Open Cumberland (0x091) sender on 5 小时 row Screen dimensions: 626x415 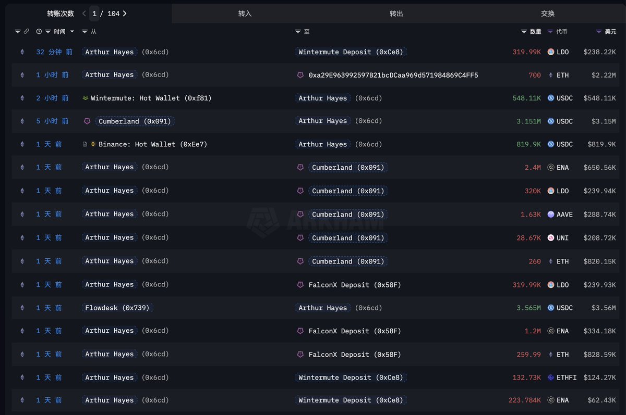point(135,121)
